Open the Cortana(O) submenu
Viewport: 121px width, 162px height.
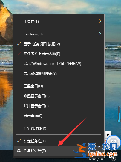pyautogui.click(x=59, y=34)
